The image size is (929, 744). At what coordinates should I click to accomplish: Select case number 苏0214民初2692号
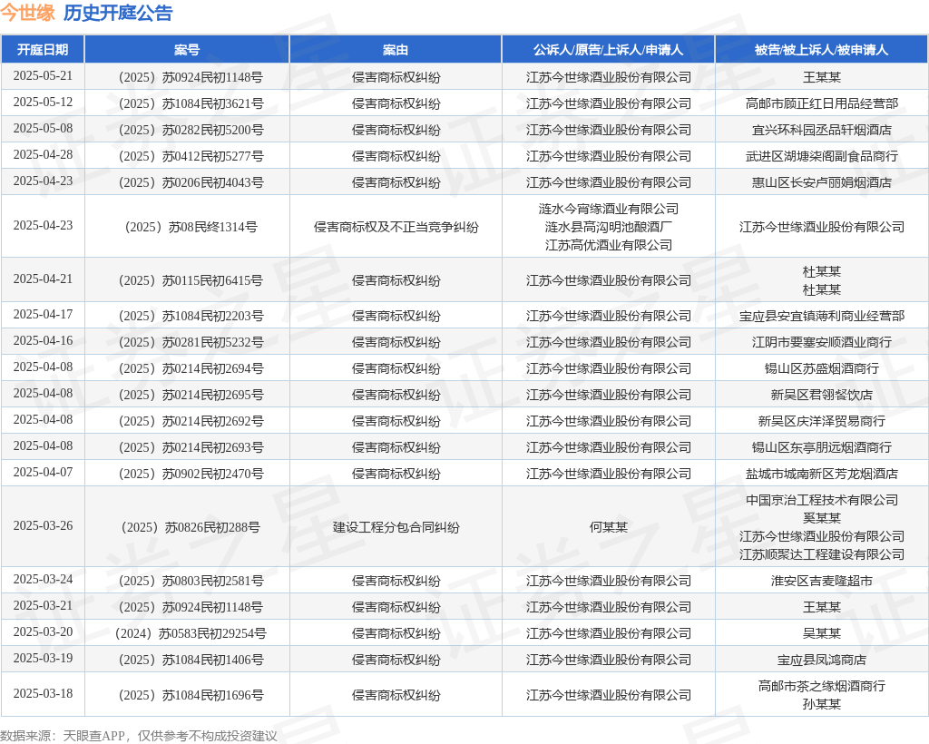[191, 421]
